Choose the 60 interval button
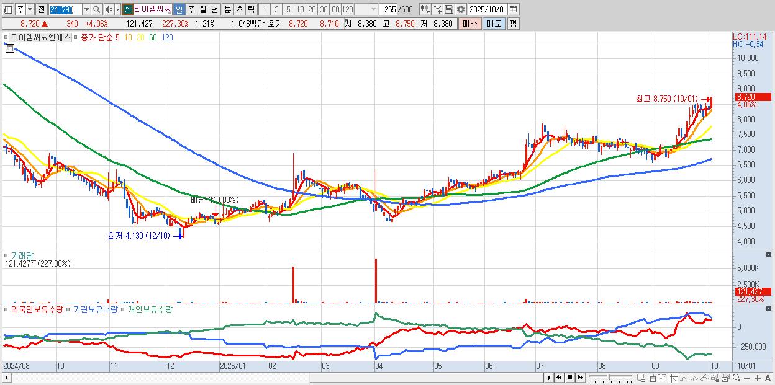Viewport: 775px width, 385px height. pyautogui.click(x=335, y=9)
